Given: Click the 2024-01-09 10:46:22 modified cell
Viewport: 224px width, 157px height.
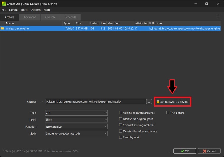Looking at the screenshot, I should click(x=121, y=29).
